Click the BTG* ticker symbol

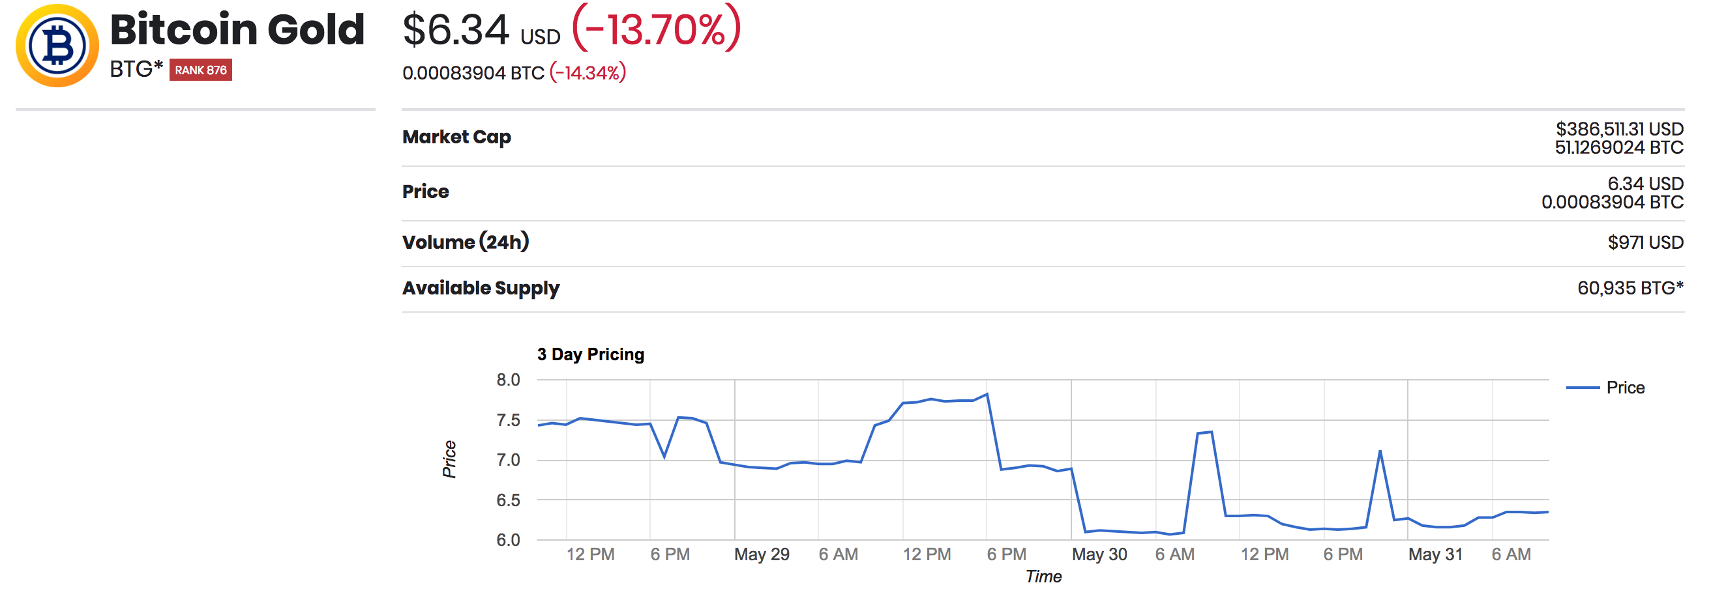tap(136, 68)
